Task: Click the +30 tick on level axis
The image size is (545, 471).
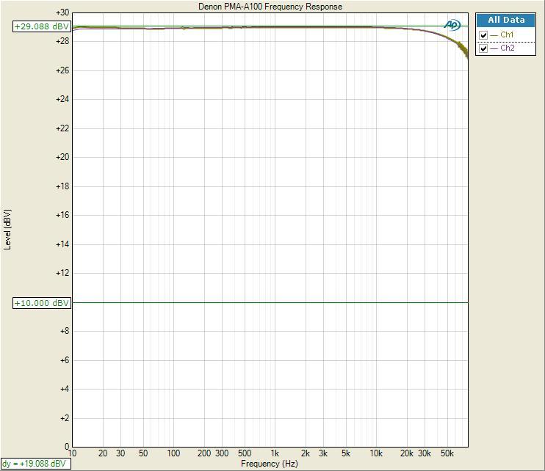Action: pos(62,13)
